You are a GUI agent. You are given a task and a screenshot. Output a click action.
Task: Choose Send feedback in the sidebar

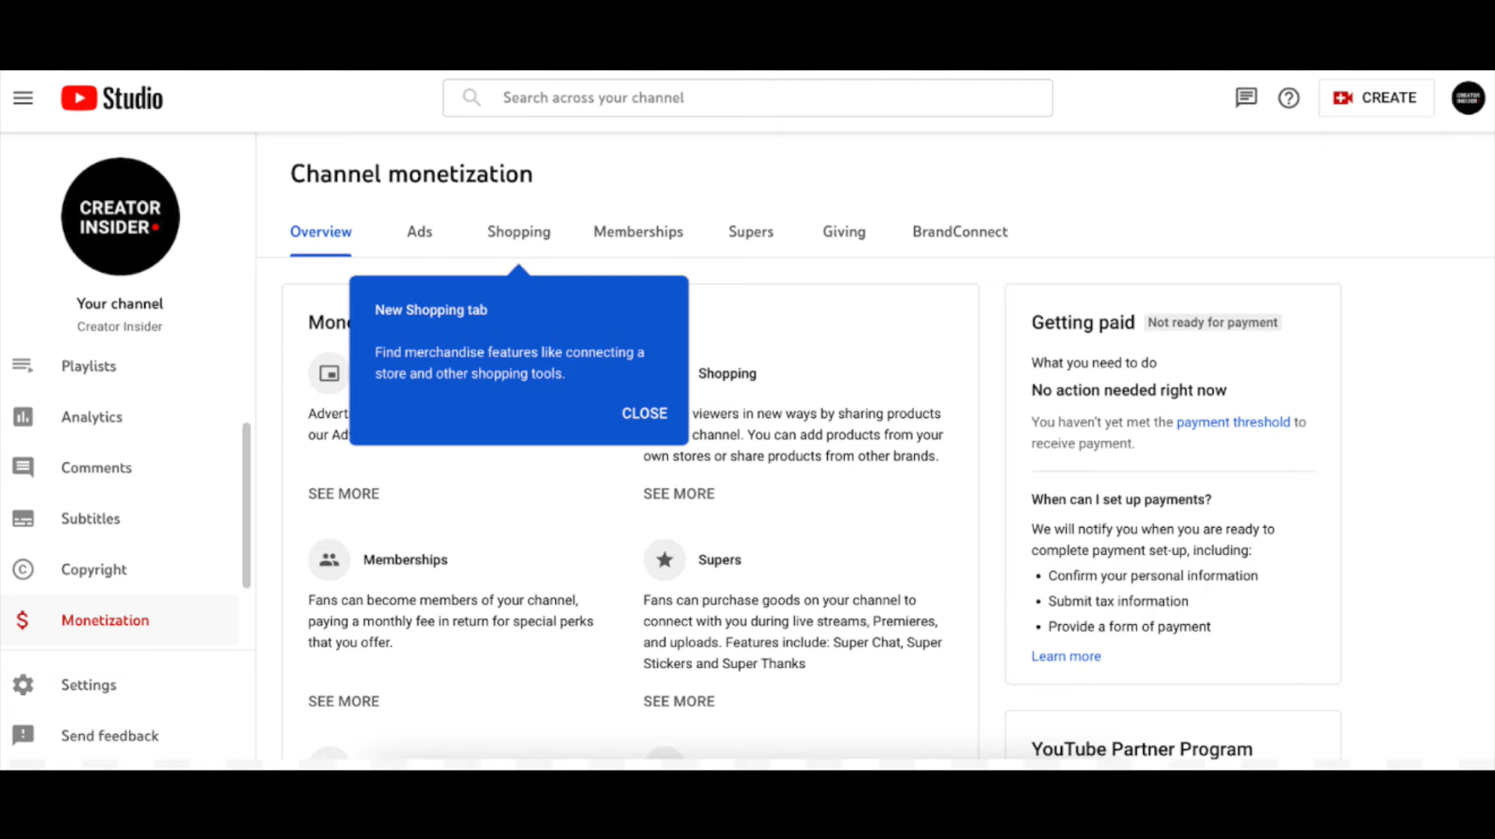(x=110, y=735)
